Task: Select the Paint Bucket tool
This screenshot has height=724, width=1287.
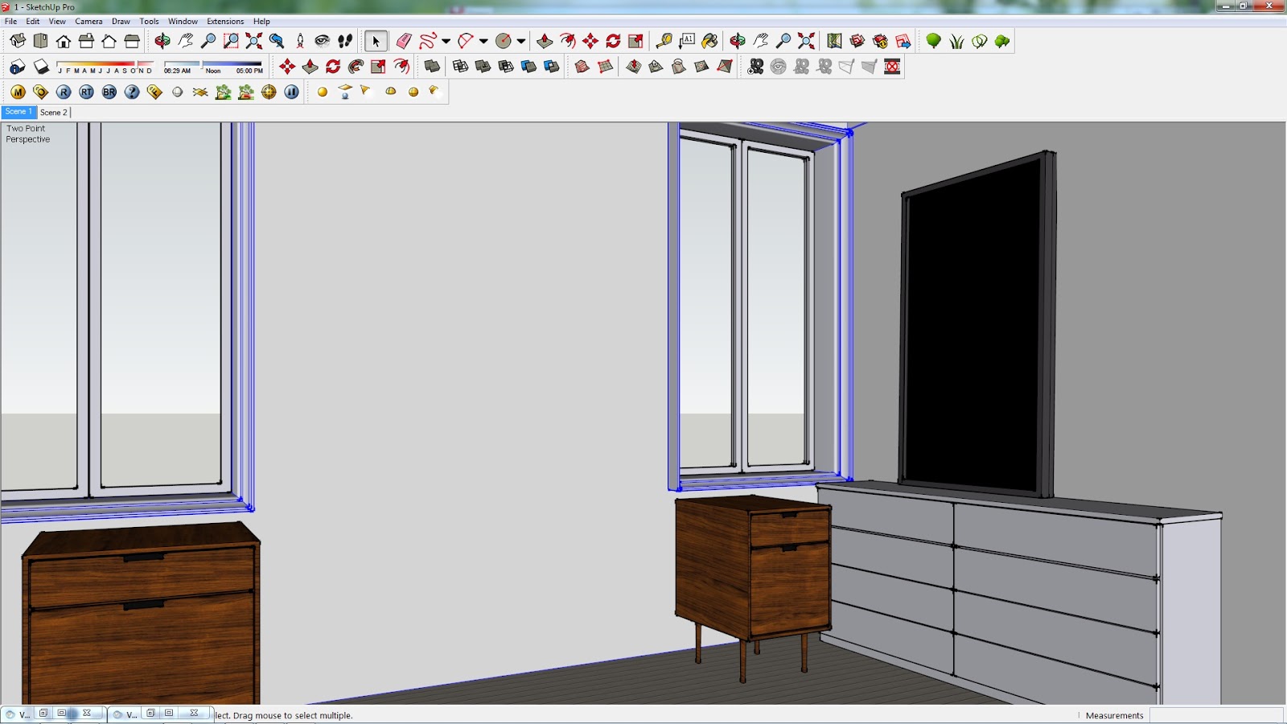Action: click(x=710, y=40)
